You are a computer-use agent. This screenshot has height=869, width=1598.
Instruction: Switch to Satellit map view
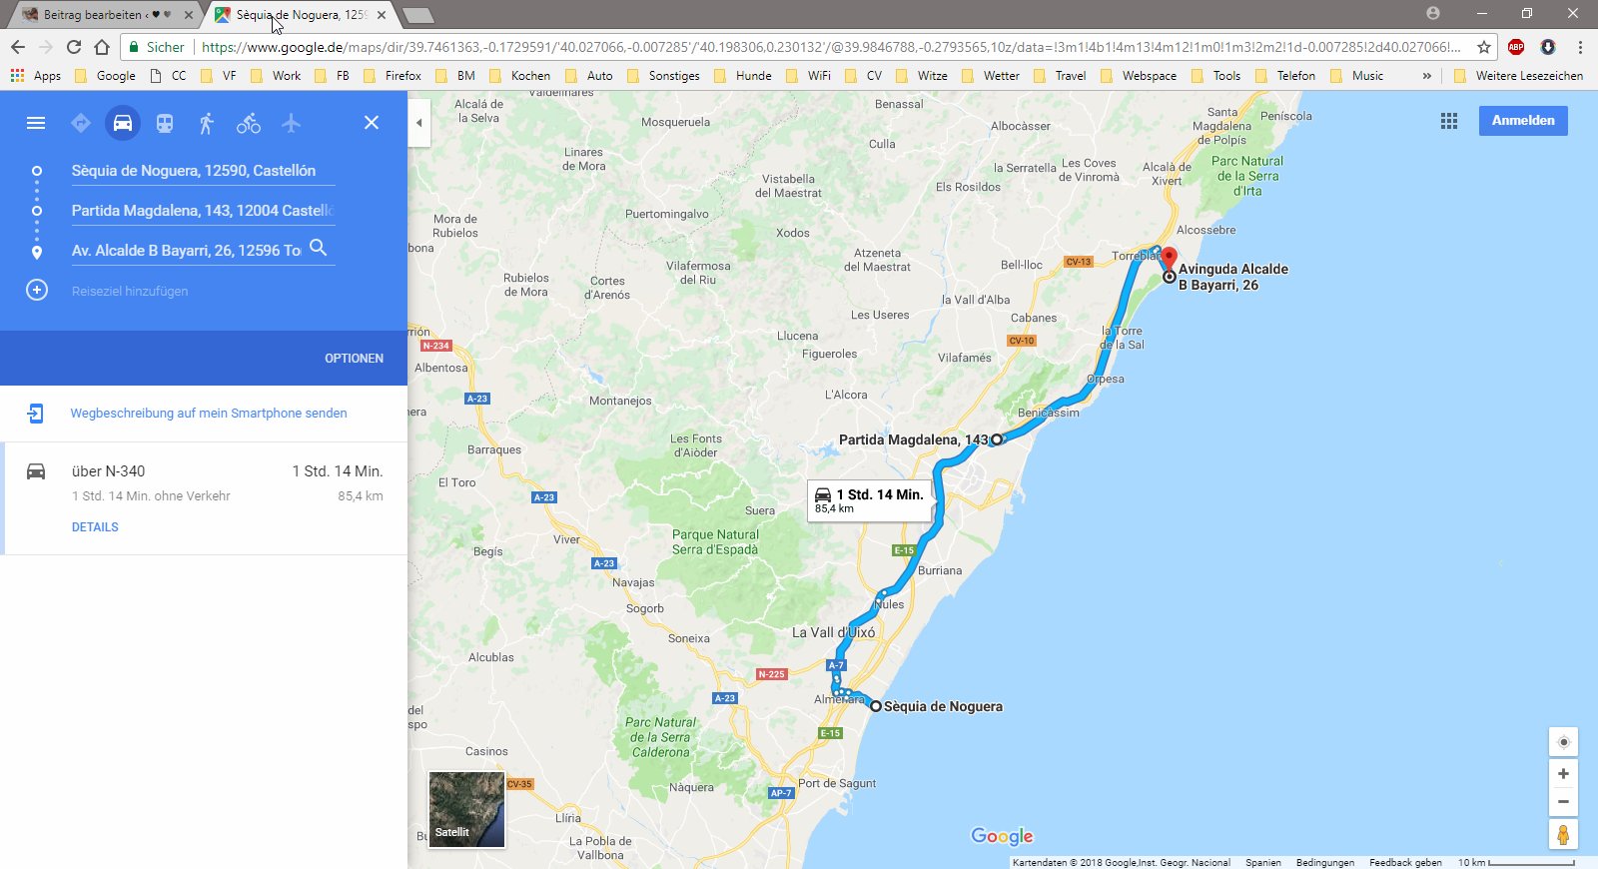[466, 809]
